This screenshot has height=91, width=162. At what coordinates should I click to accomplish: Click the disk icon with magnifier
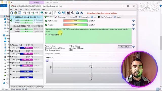point(37,13)
